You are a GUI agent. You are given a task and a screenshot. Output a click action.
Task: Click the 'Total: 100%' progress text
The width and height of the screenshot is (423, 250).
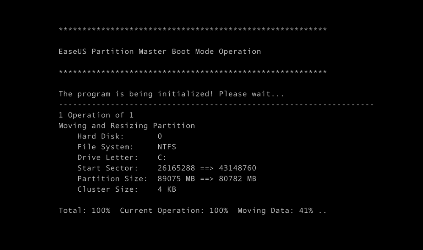[84, 210]
